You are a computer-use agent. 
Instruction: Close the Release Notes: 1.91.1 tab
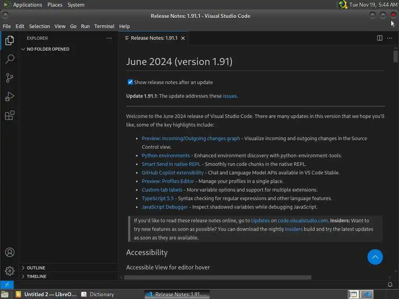(183, 38)
